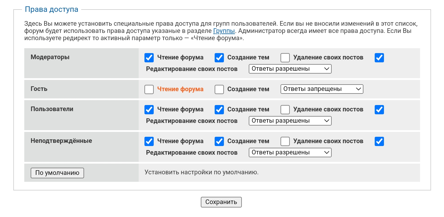Click the Гость group name
The width and height of the screenshot is (444, 217).
click(39, 89)
